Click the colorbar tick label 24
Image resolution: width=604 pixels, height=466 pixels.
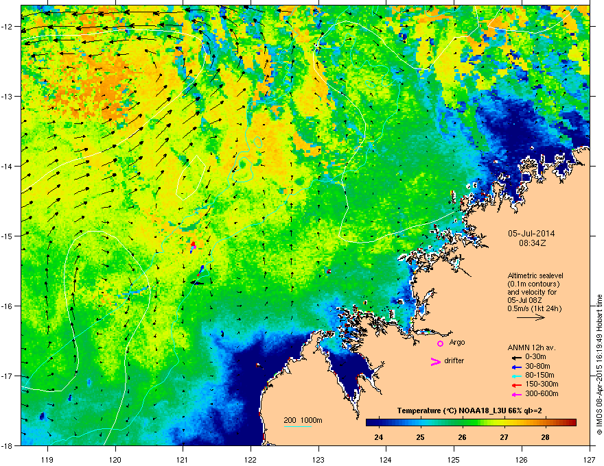coord(379,437)
